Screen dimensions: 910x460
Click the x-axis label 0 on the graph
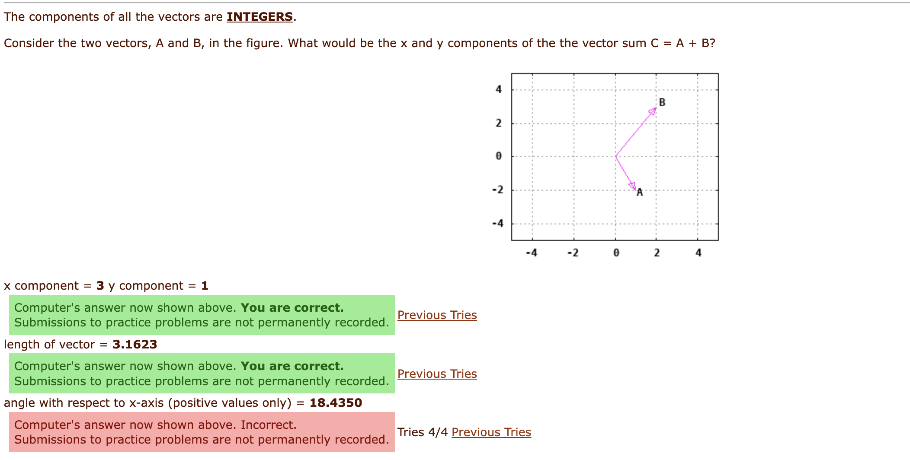[x=616, y=253]
